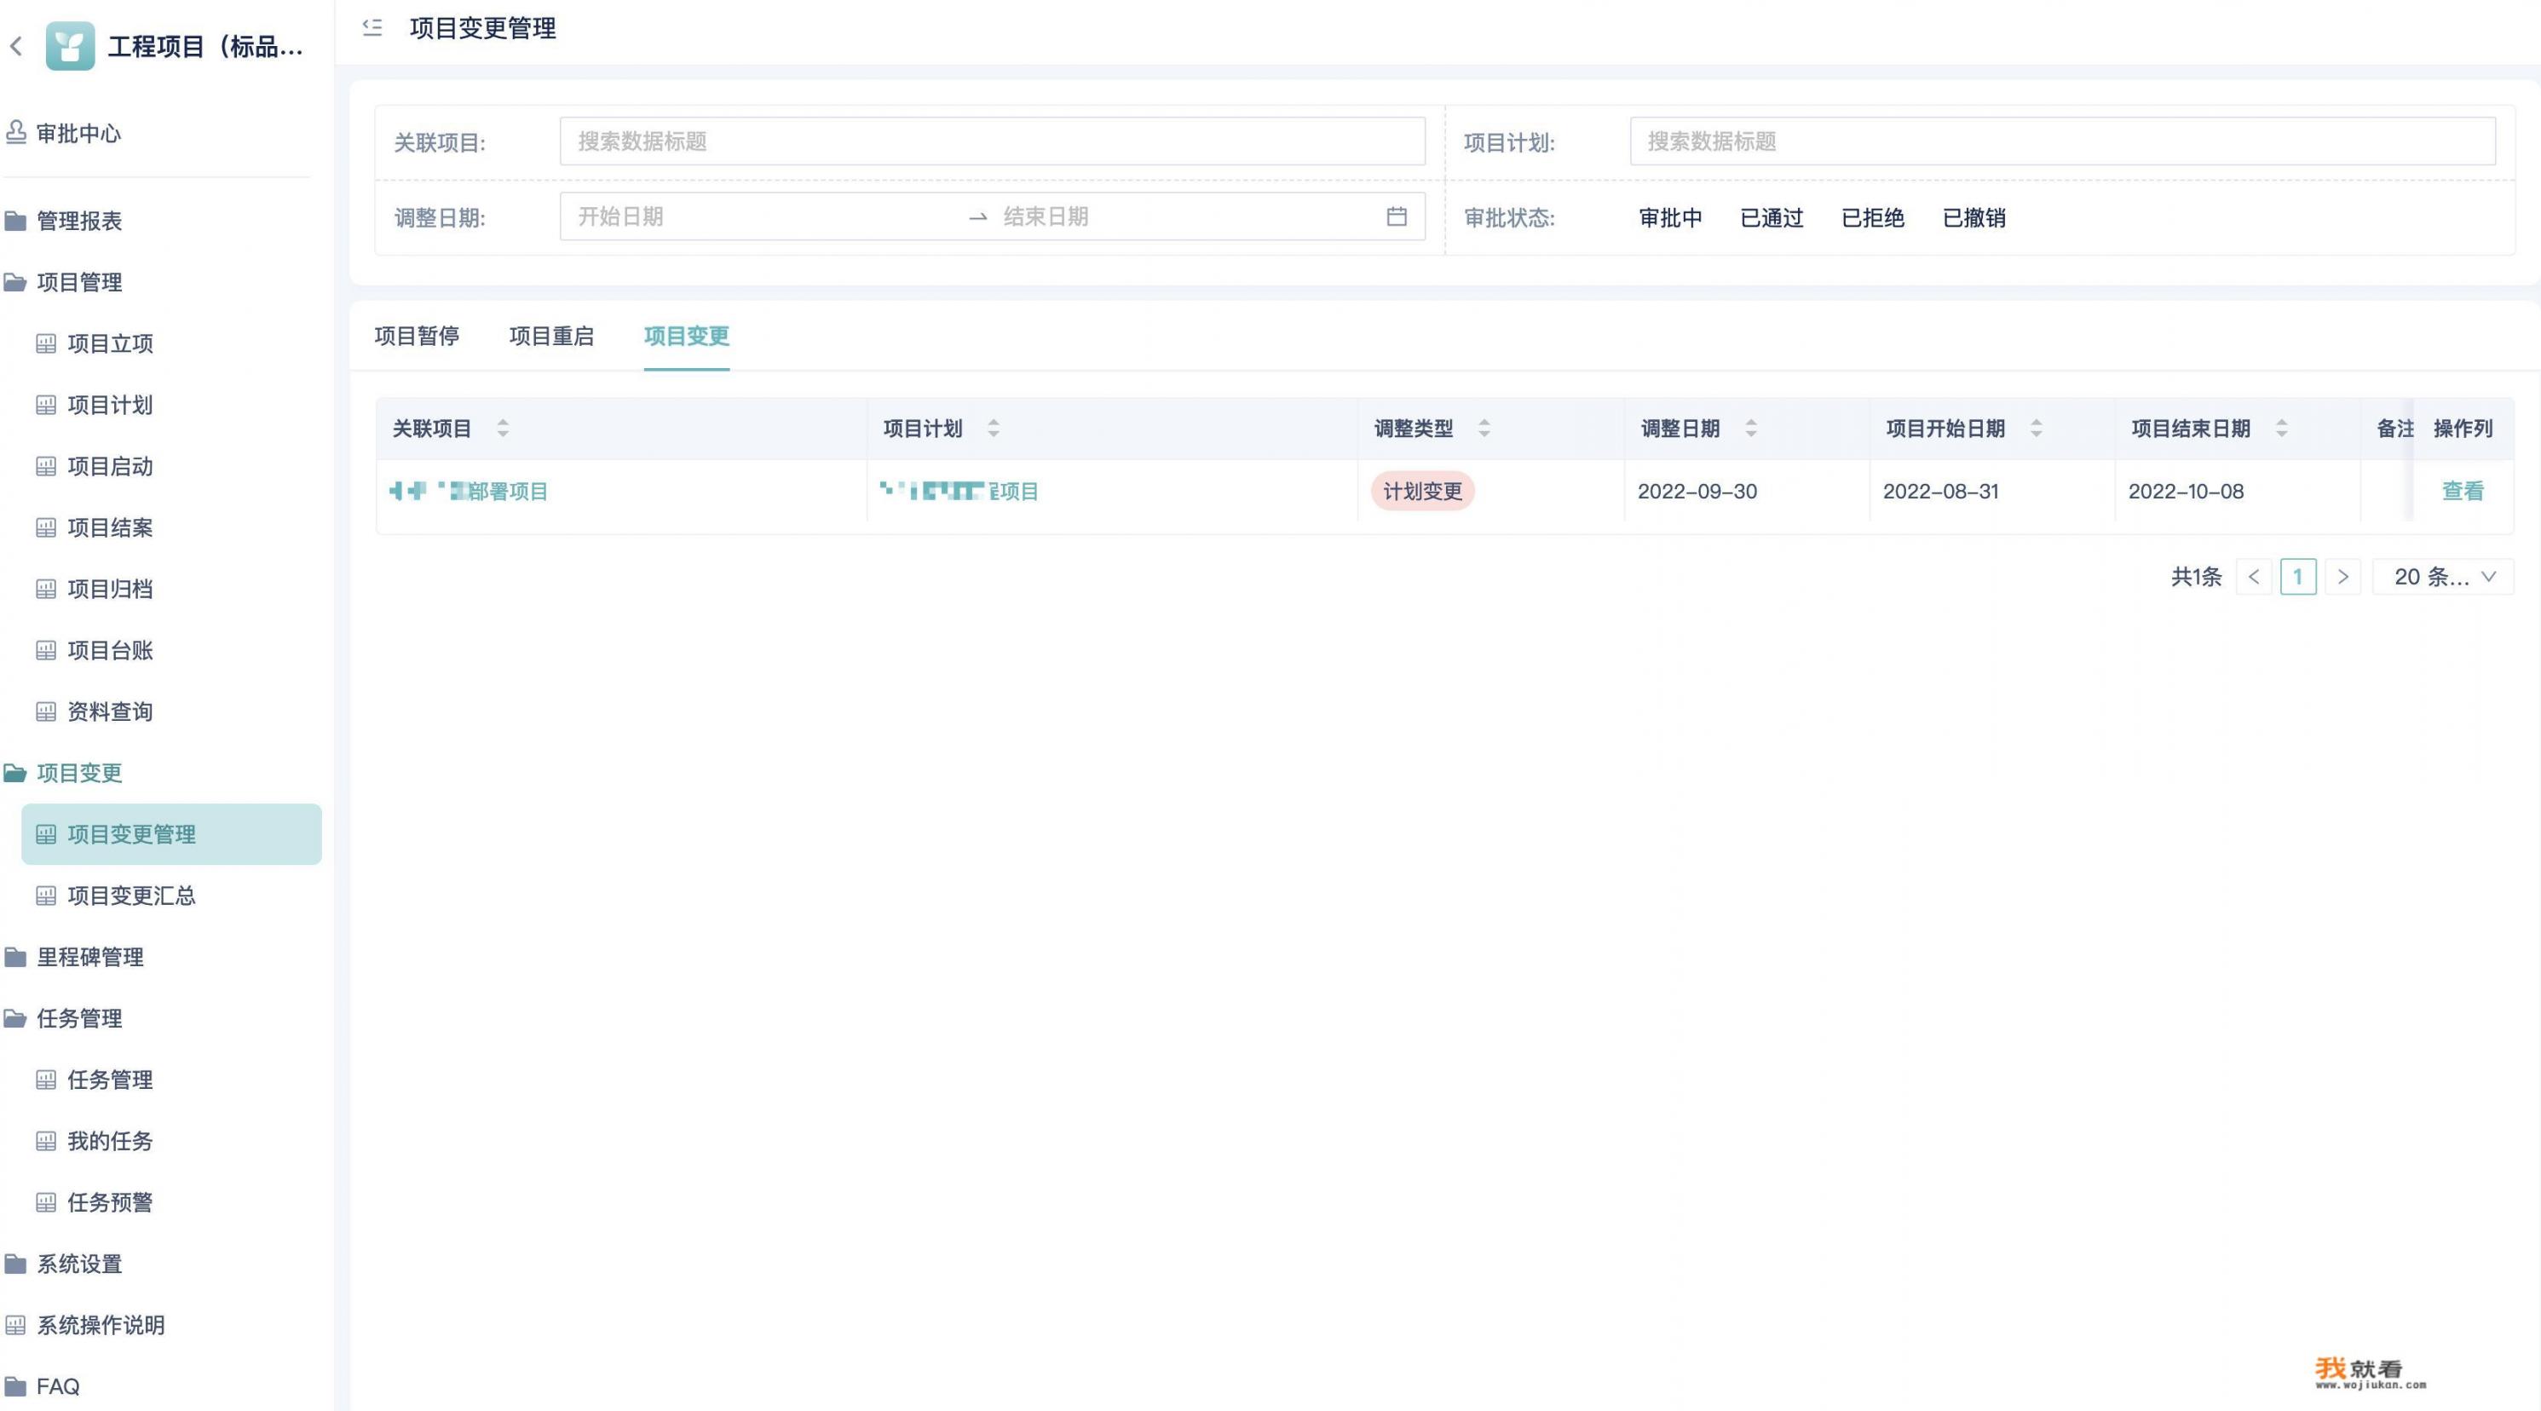Click the 2022-09-30 adjustment date cell

point(1697,491)
